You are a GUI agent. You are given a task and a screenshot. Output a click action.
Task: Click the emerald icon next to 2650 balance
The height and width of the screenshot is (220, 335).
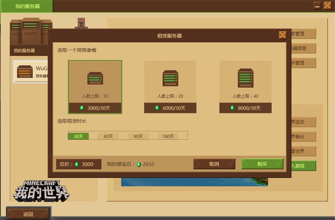(x=139, y=164)
